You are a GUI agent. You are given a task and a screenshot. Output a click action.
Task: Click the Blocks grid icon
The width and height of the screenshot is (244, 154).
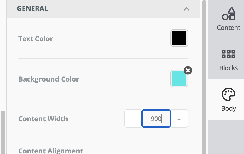229,54
